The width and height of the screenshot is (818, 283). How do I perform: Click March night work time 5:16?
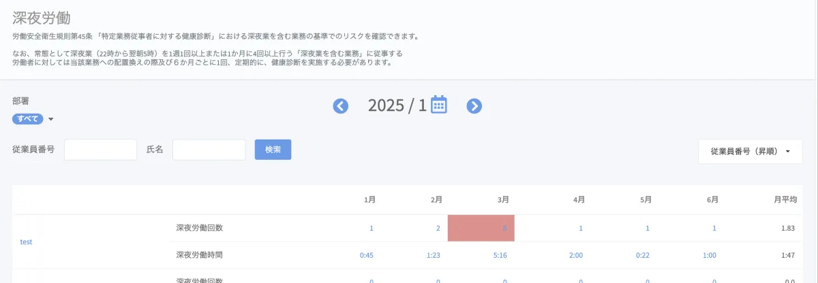500,255
